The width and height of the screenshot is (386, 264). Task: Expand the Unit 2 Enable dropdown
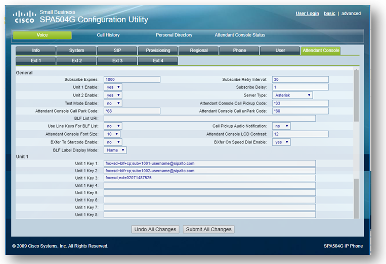[x=113, y=95]
